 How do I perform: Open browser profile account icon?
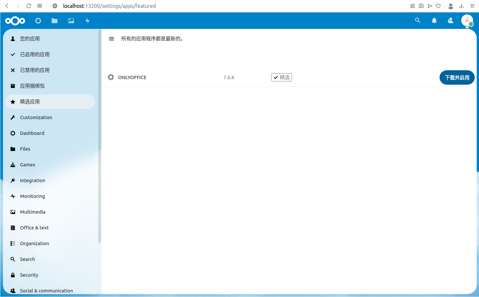click(x=451, y=6)
